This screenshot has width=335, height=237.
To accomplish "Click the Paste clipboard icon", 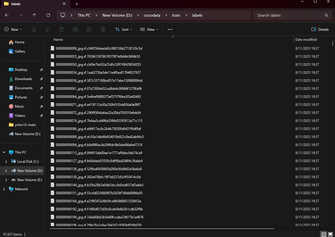I will tap(62, 30).
